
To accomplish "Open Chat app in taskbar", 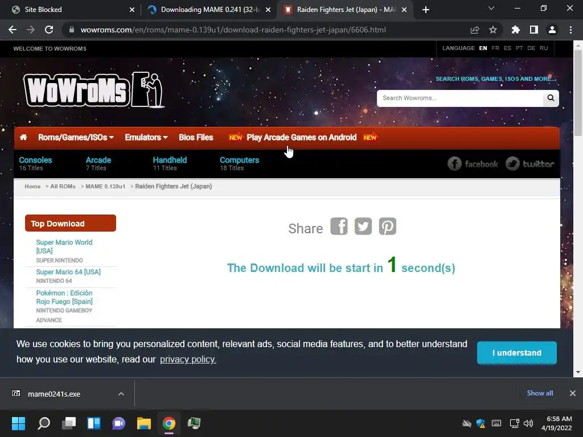I will pos(118,423).
